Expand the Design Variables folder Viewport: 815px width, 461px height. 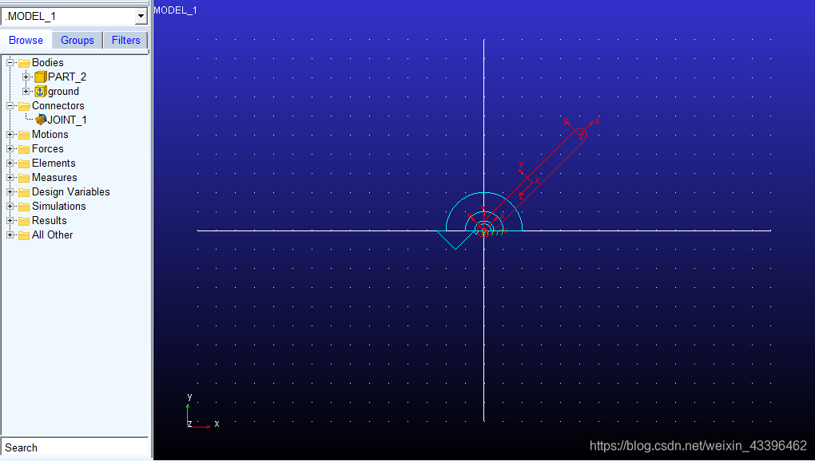click(x=10, y=192)
